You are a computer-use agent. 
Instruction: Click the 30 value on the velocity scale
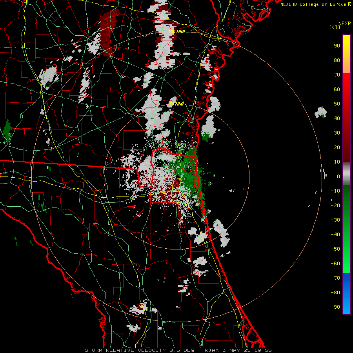pyautogui.click(x=337, y=133)
